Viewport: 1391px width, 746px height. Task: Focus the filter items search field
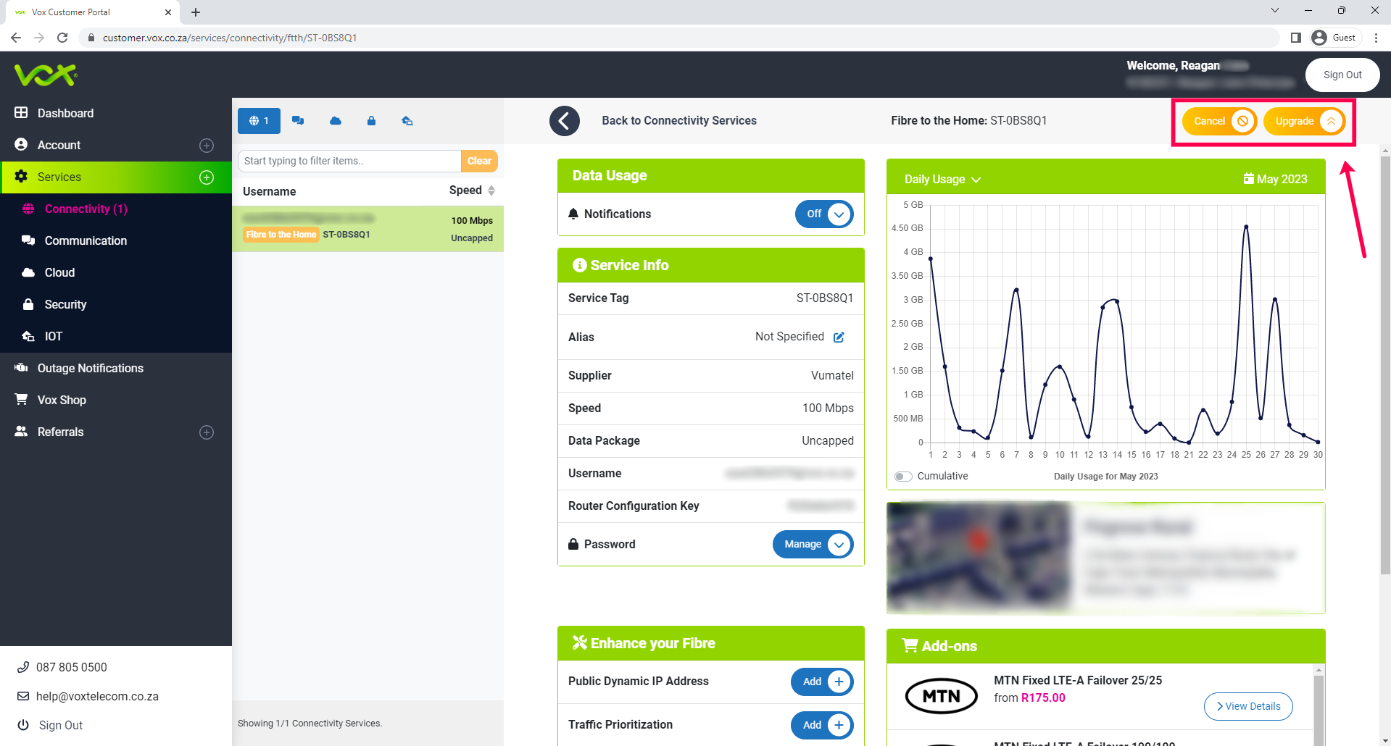point(349,161)
